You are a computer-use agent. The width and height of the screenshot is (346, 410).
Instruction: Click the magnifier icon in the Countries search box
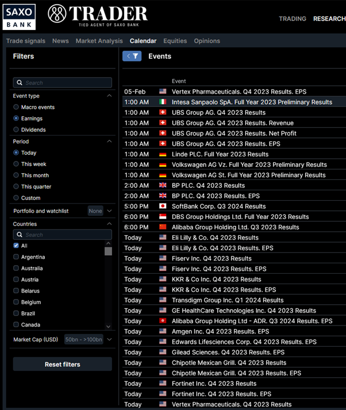[20, 235]
